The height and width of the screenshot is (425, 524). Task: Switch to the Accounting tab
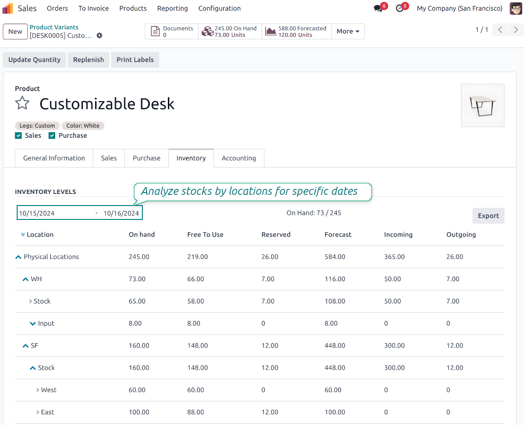pyautogui.click(x=238, y=158)
